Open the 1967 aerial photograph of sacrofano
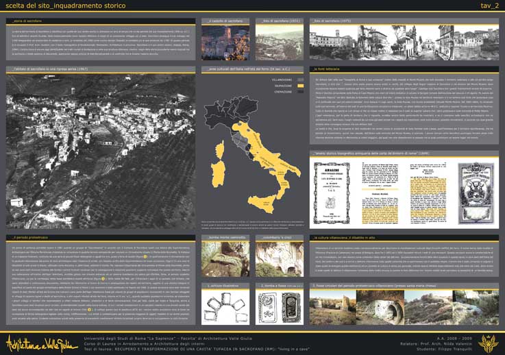Image resolution: width=505 pixels, height=355 pixels. coord(101,151)
